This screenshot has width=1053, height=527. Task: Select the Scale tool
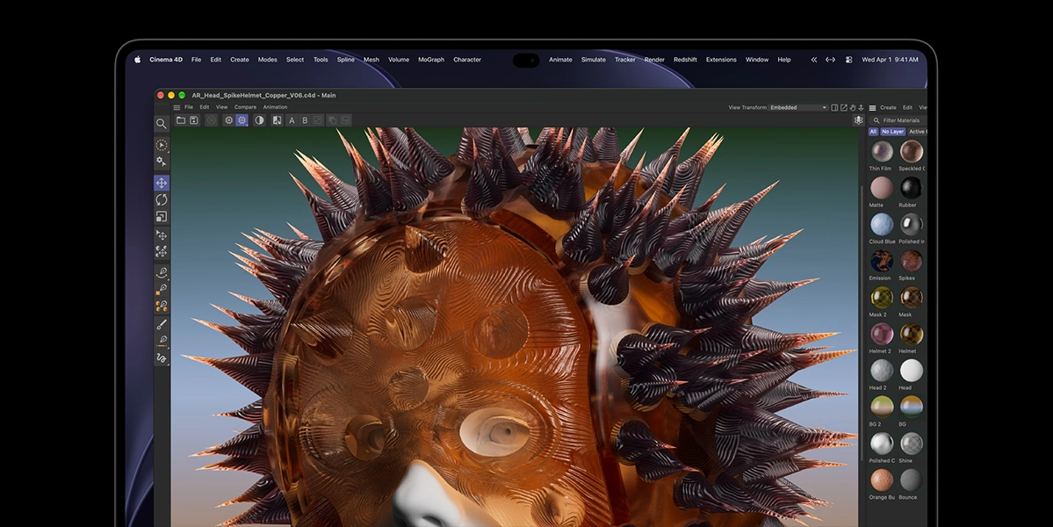point(162,216)
